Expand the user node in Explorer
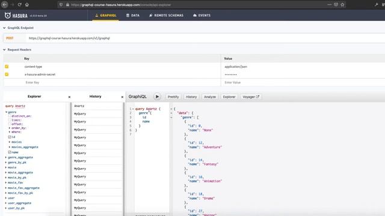Viewport: 385px width, 216px height. coord(6,198)
